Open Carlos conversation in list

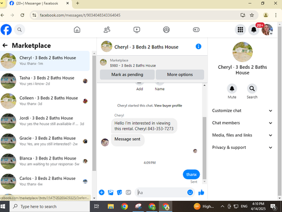point(45,182)
